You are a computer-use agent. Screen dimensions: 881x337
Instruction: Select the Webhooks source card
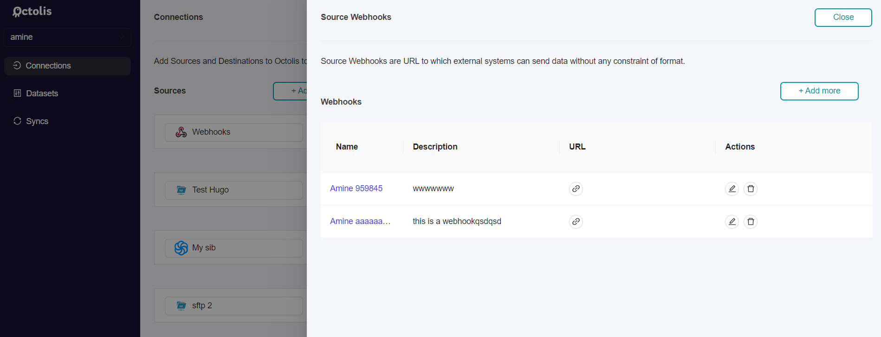tap(234, 132)
